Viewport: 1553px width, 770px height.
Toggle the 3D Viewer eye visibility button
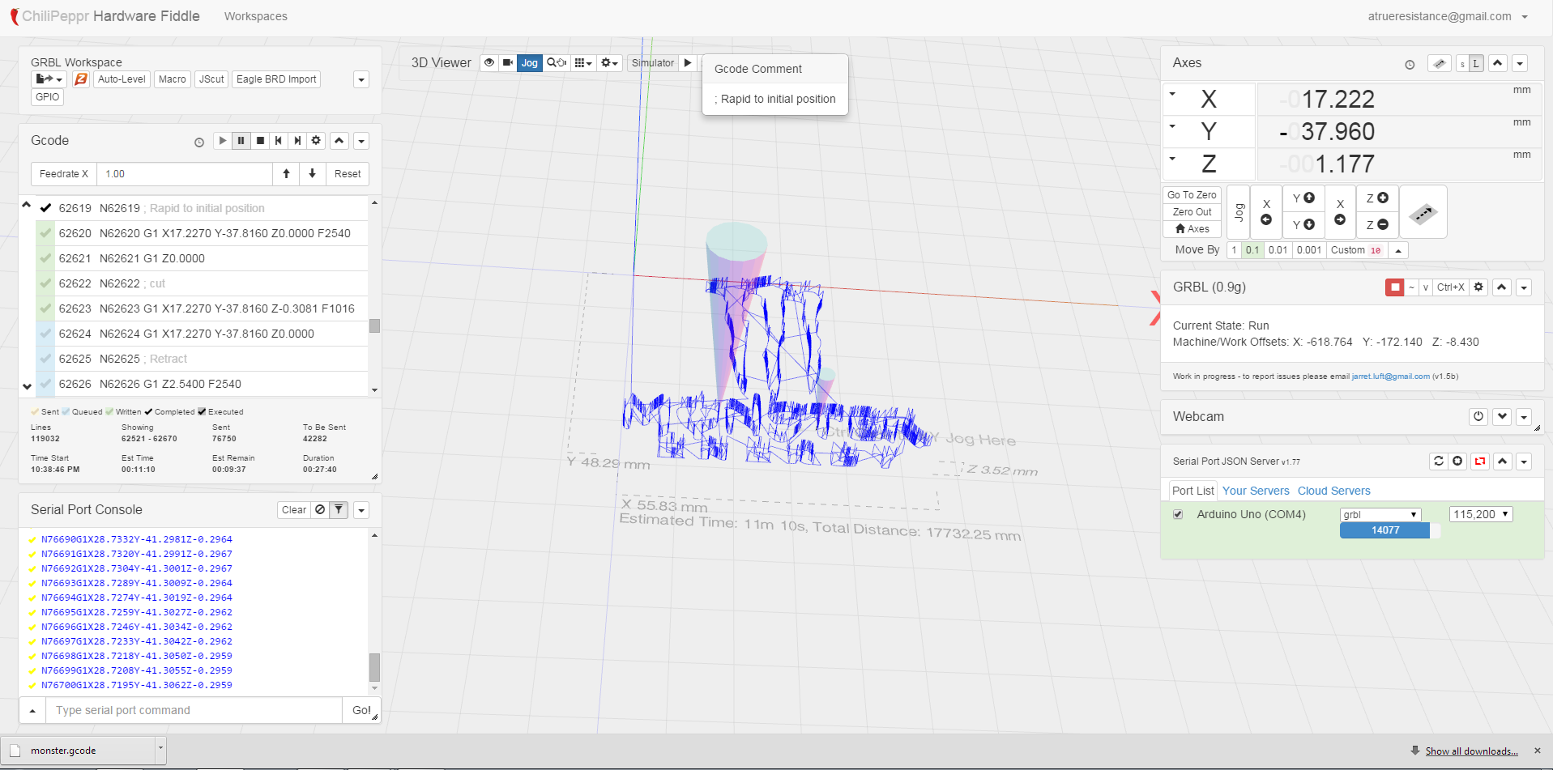(489, 63)
